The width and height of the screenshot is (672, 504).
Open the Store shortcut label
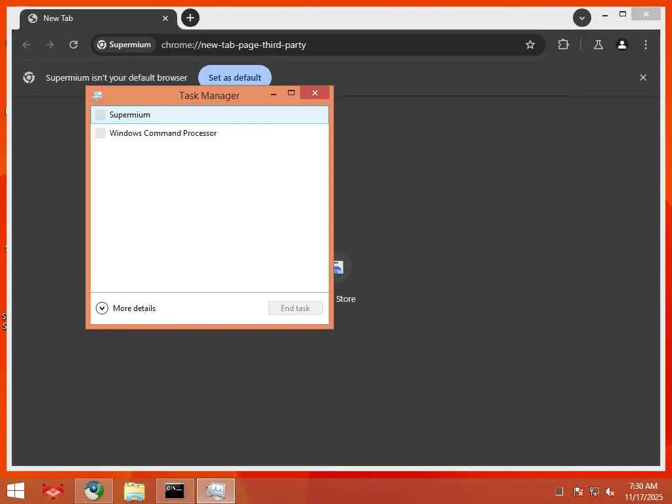(345, 299)
